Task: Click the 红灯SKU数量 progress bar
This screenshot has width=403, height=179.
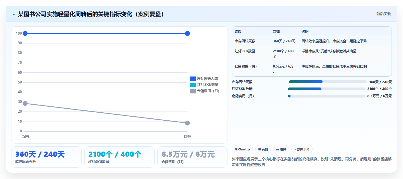Action: tap(326, 89)
